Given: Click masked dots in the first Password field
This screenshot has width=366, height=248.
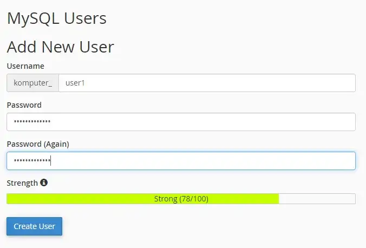Looking at the screenshot, I should click(32, 121).
